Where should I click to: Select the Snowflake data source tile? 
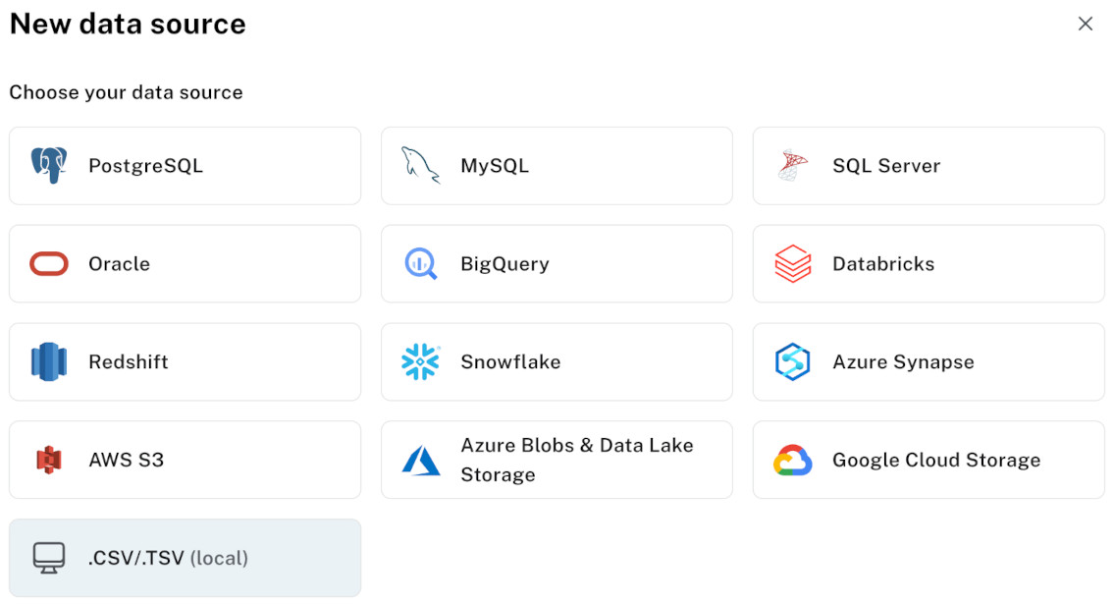[x=557, y=361]
